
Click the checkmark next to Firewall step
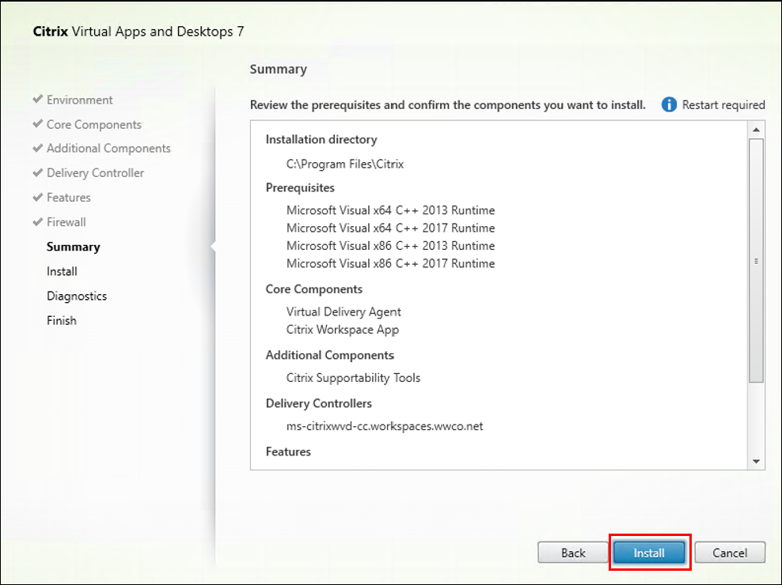(37, 222)
